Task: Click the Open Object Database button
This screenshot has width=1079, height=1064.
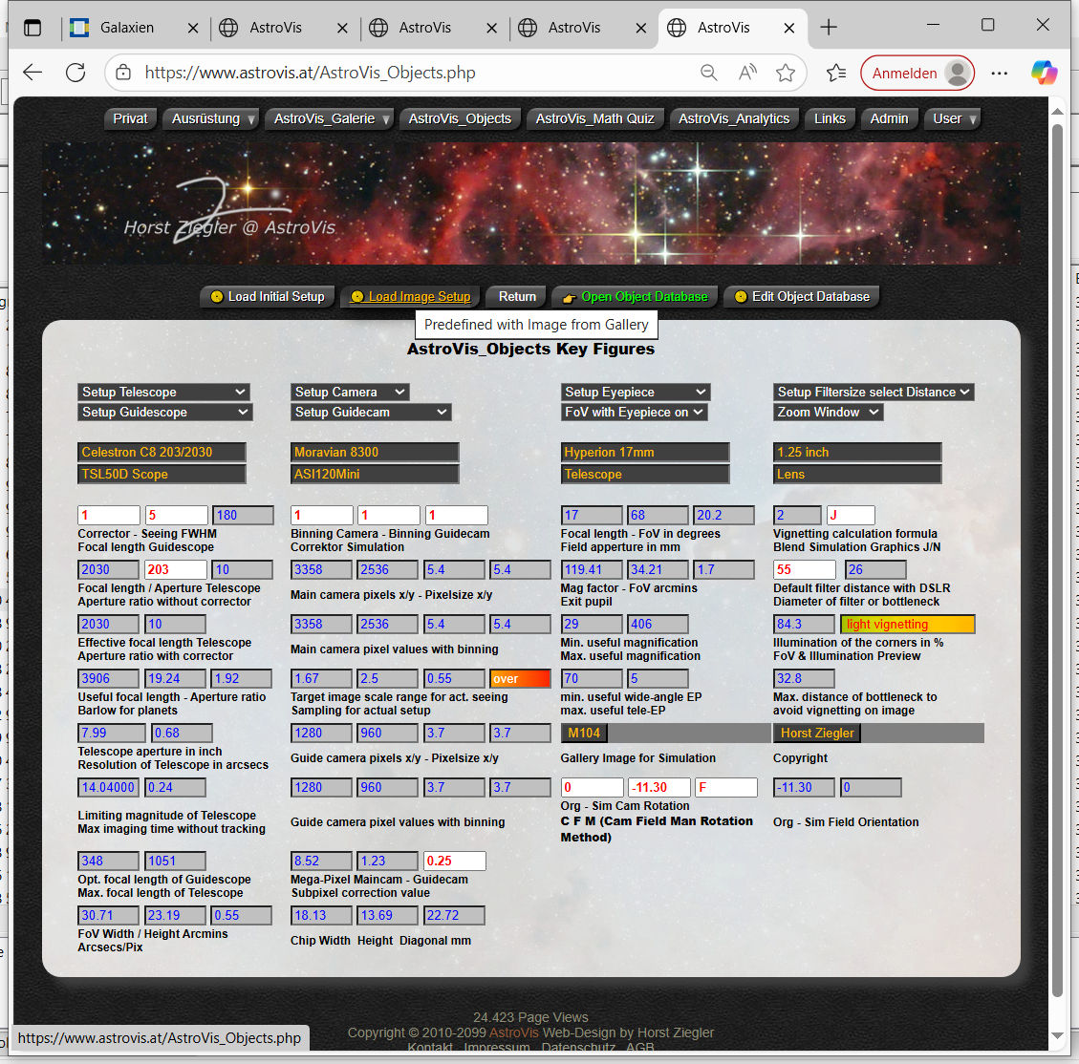Action: pyautogui.click(x=636, y=297)
